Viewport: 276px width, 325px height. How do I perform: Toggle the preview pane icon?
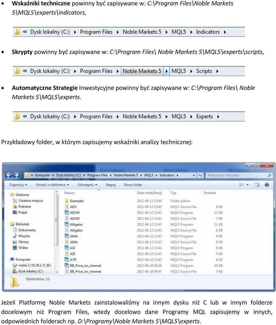[x=257, y=185]
